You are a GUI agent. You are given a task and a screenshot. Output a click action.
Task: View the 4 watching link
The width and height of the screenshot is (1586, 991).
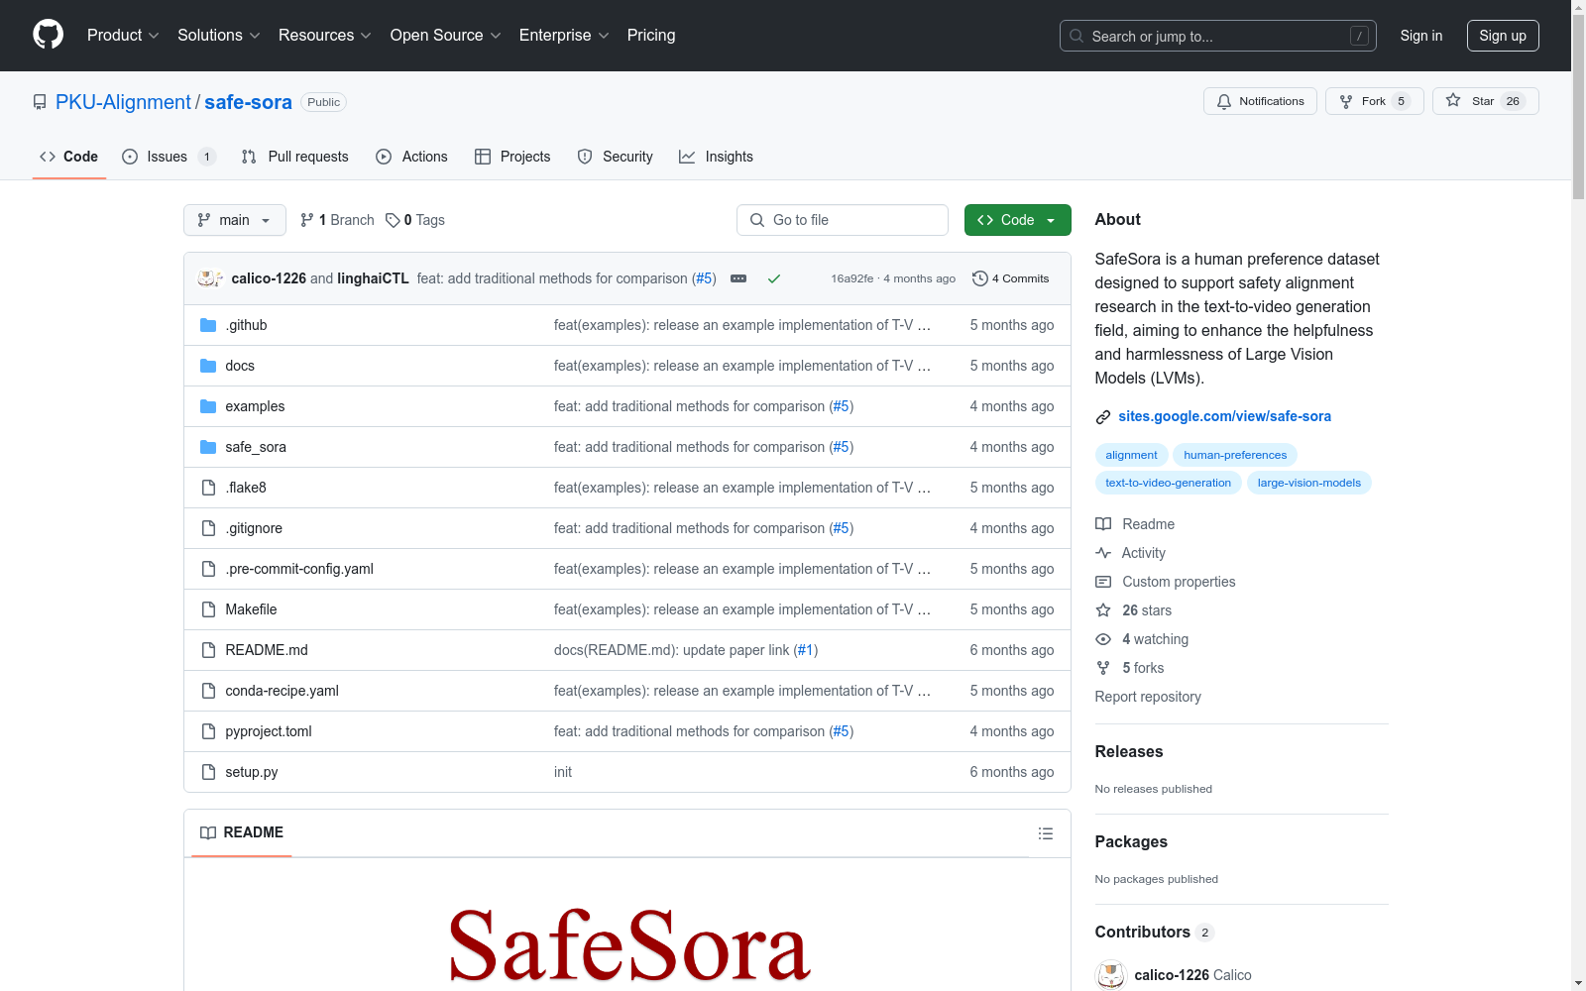1142,639
